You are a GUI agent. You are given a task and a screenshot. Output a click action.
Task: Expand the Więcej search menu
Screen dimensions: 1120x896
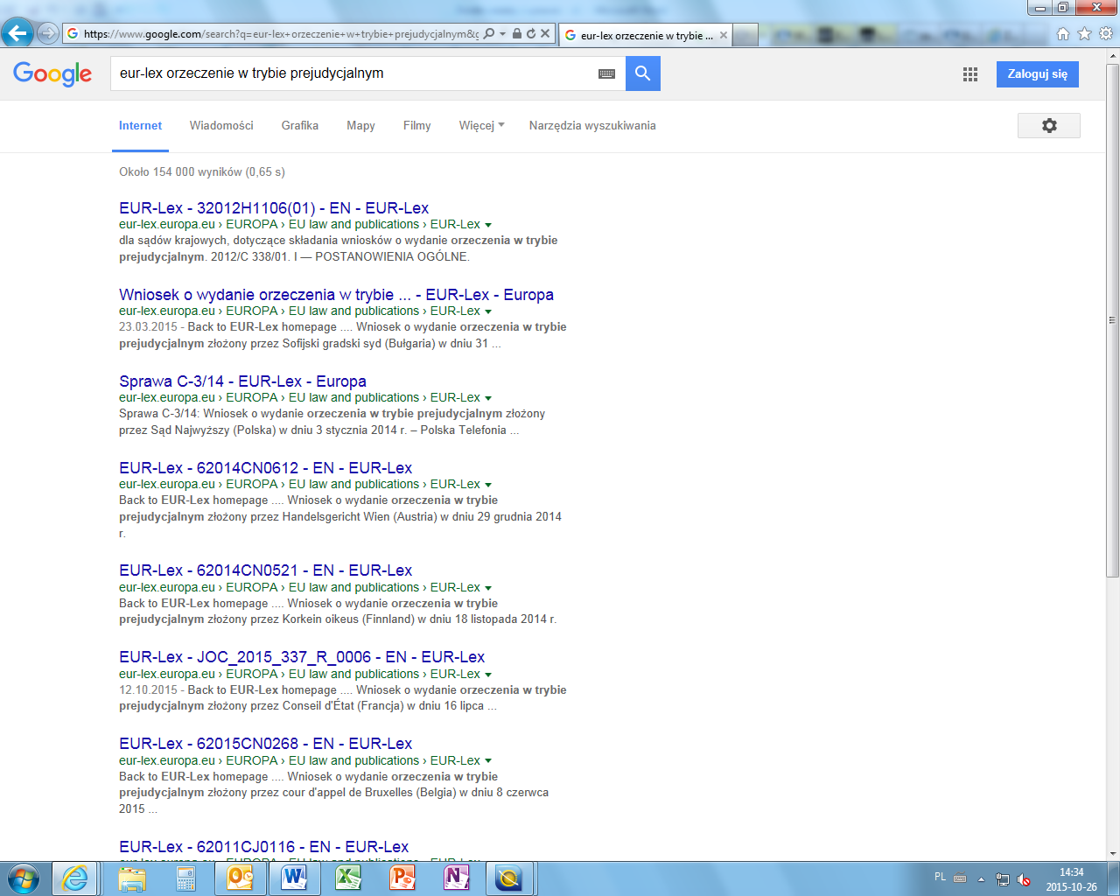(481, 126)
